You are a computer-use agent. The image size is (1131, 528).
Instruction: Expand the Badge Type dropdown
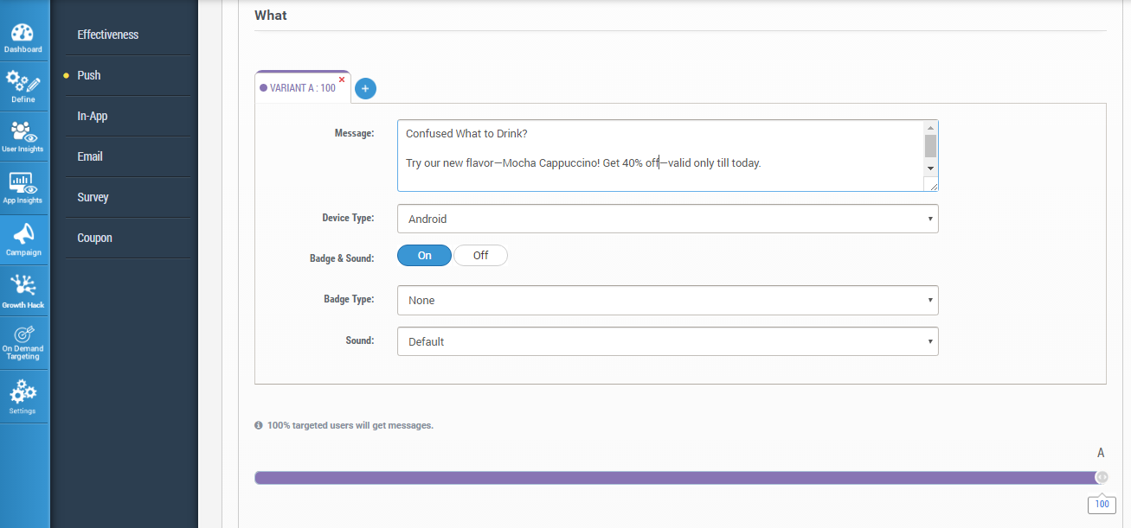(667, 300)
